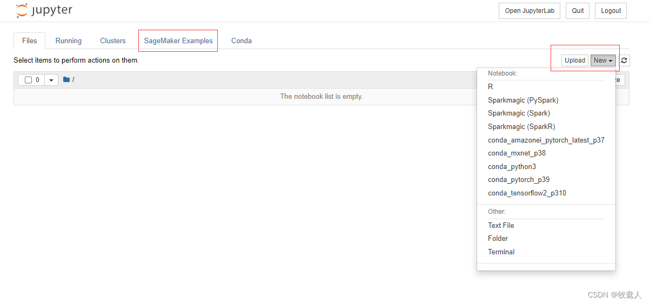Switch to the Running tab

(x=69, y=40)
